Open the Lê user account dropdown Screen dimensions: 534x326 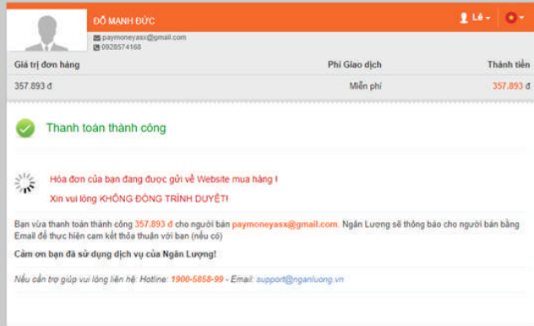click(x=475, y=18)
